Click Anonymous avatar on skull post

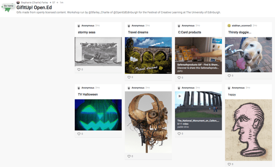click(129, 88)
